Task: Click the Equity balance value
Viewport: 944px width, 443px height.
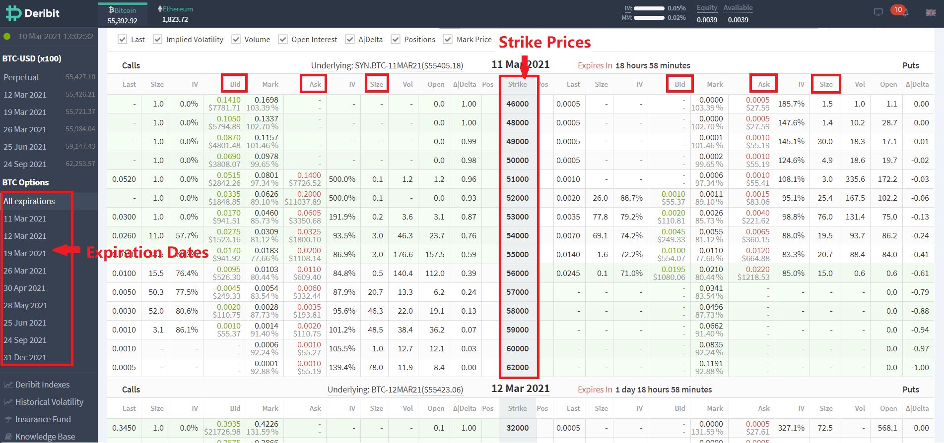Action: (x=707, y=20)
